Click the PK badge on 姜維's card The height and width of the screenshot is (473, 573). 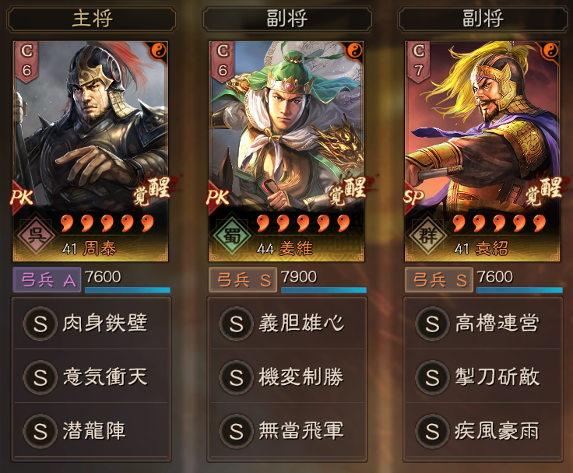click(218, 198)
